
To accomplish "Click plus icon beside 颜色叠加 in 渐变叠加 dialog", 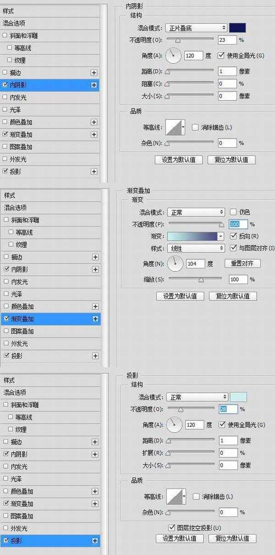I will pos(95,306).
